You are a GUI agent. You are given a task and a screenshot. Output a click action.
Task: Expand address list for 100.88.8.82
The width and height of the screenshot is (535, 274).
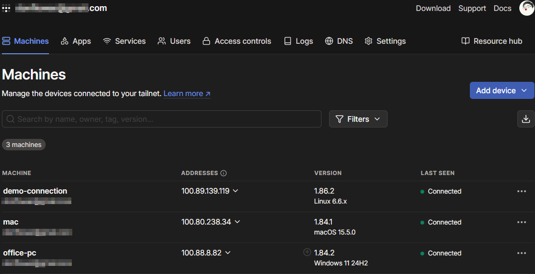point(228,253)
